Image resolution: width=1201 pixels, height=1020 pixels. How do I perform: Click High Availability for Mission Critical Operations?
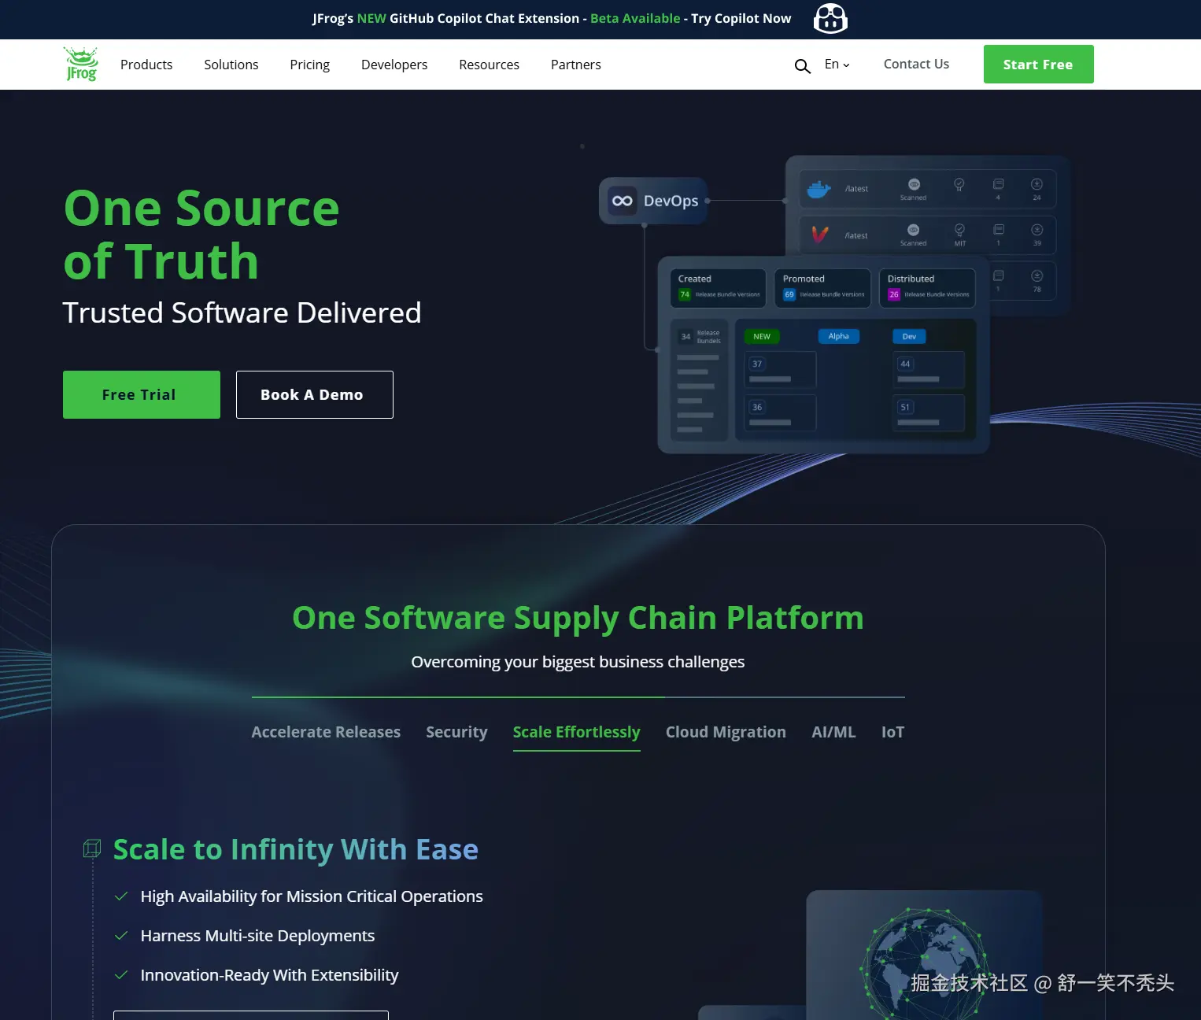[x=312, y=896]
